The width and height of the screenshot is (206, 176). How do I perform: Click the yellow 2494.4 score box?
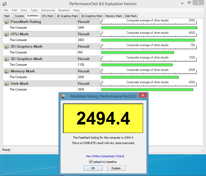[x=103, y=118]
